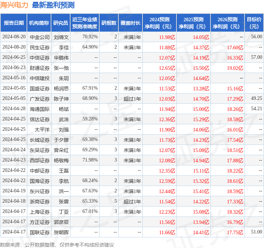Screen dimensions: 264x248
Task: Click the 近三年业绩预测准确度 column header
Action: click(x=85, y=23)
